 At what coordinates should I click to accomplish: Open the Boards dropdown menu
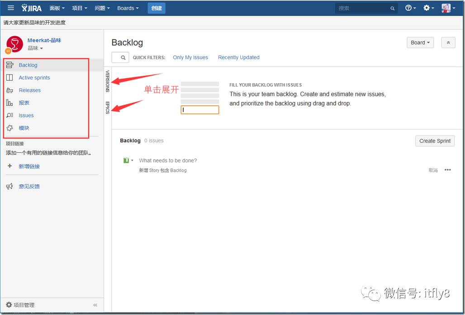click(x=128, y=8)
